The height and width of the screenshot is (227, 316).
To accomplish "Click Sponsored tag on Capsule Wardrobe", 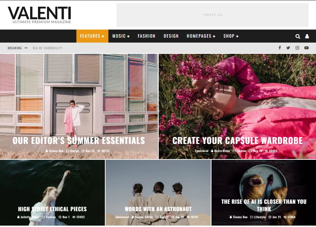I will [202, 151].
